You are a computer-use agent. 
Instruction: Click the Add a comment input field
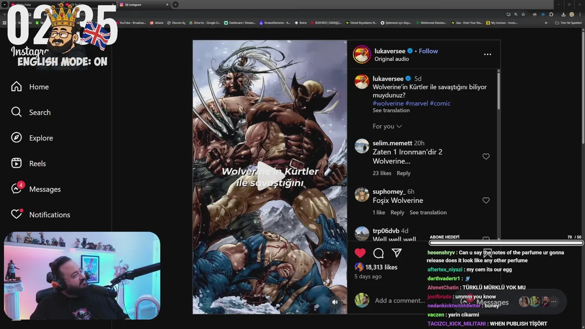coord(400,301)
